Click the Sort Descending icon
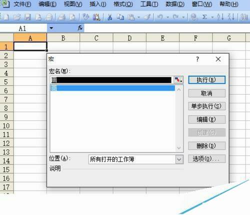250x215 pixels. tap(231, 17)
